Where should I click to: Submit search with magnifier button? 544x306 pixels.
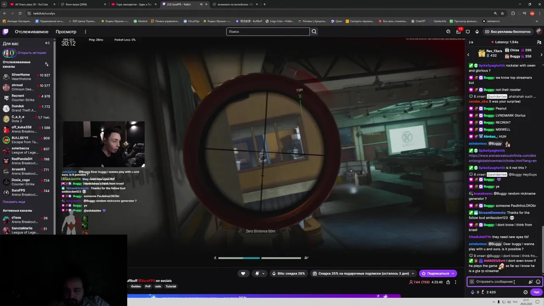point(314,31)
